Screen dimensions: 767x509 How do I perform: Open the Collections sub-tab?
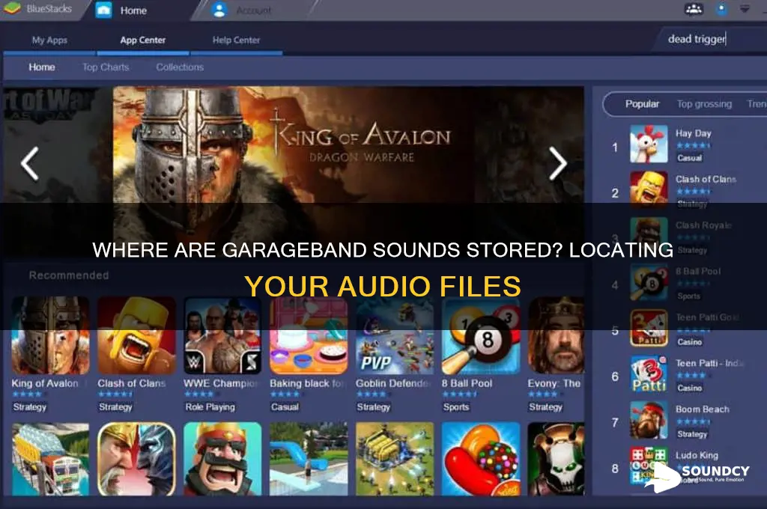[x=180, y=67]
